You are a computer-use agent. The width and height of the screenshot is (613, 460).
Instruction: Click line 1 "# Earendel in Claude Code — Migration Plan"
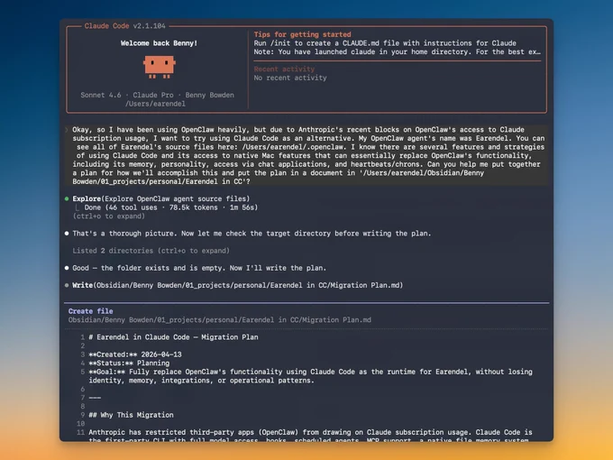pos(173,337)
